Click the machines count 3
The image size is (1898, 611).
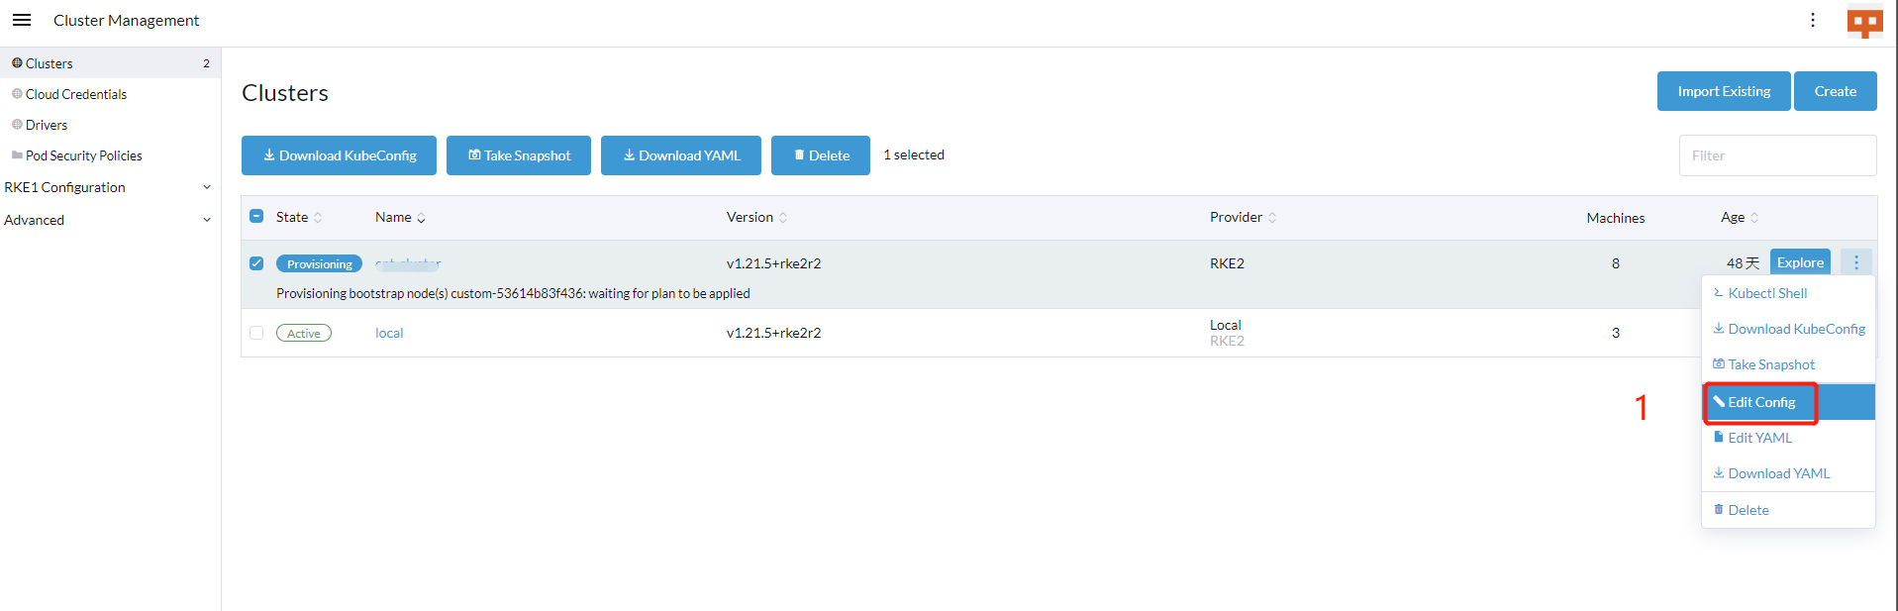click(1616, 333)
